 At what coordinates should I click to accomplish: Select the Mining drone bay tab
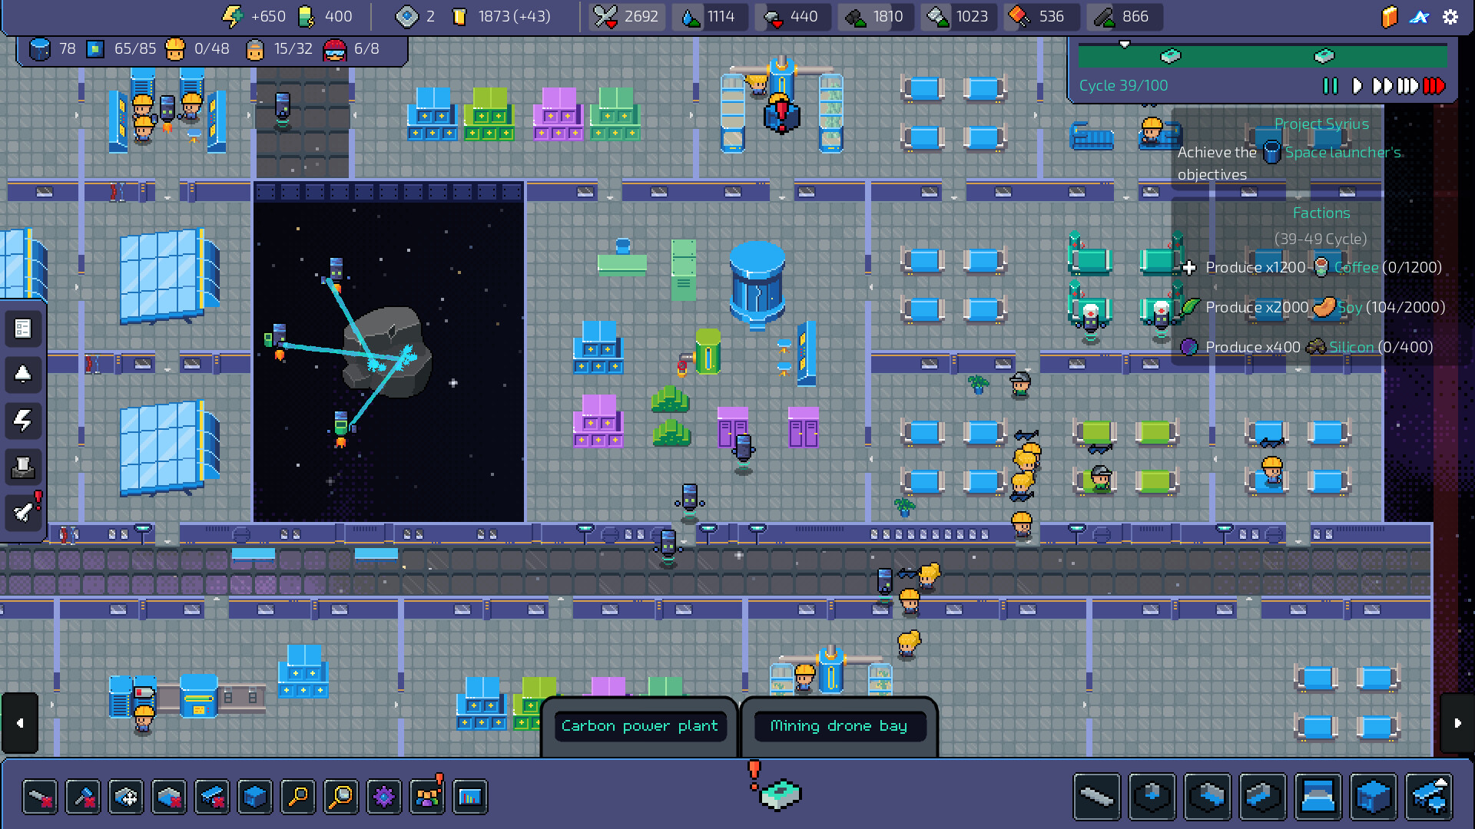839,726
